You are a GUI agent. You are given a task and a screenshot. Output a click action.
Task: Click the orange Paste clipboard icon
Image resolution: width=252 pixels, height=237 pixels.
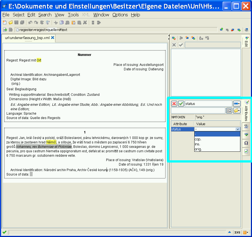(x=73, y=23)
